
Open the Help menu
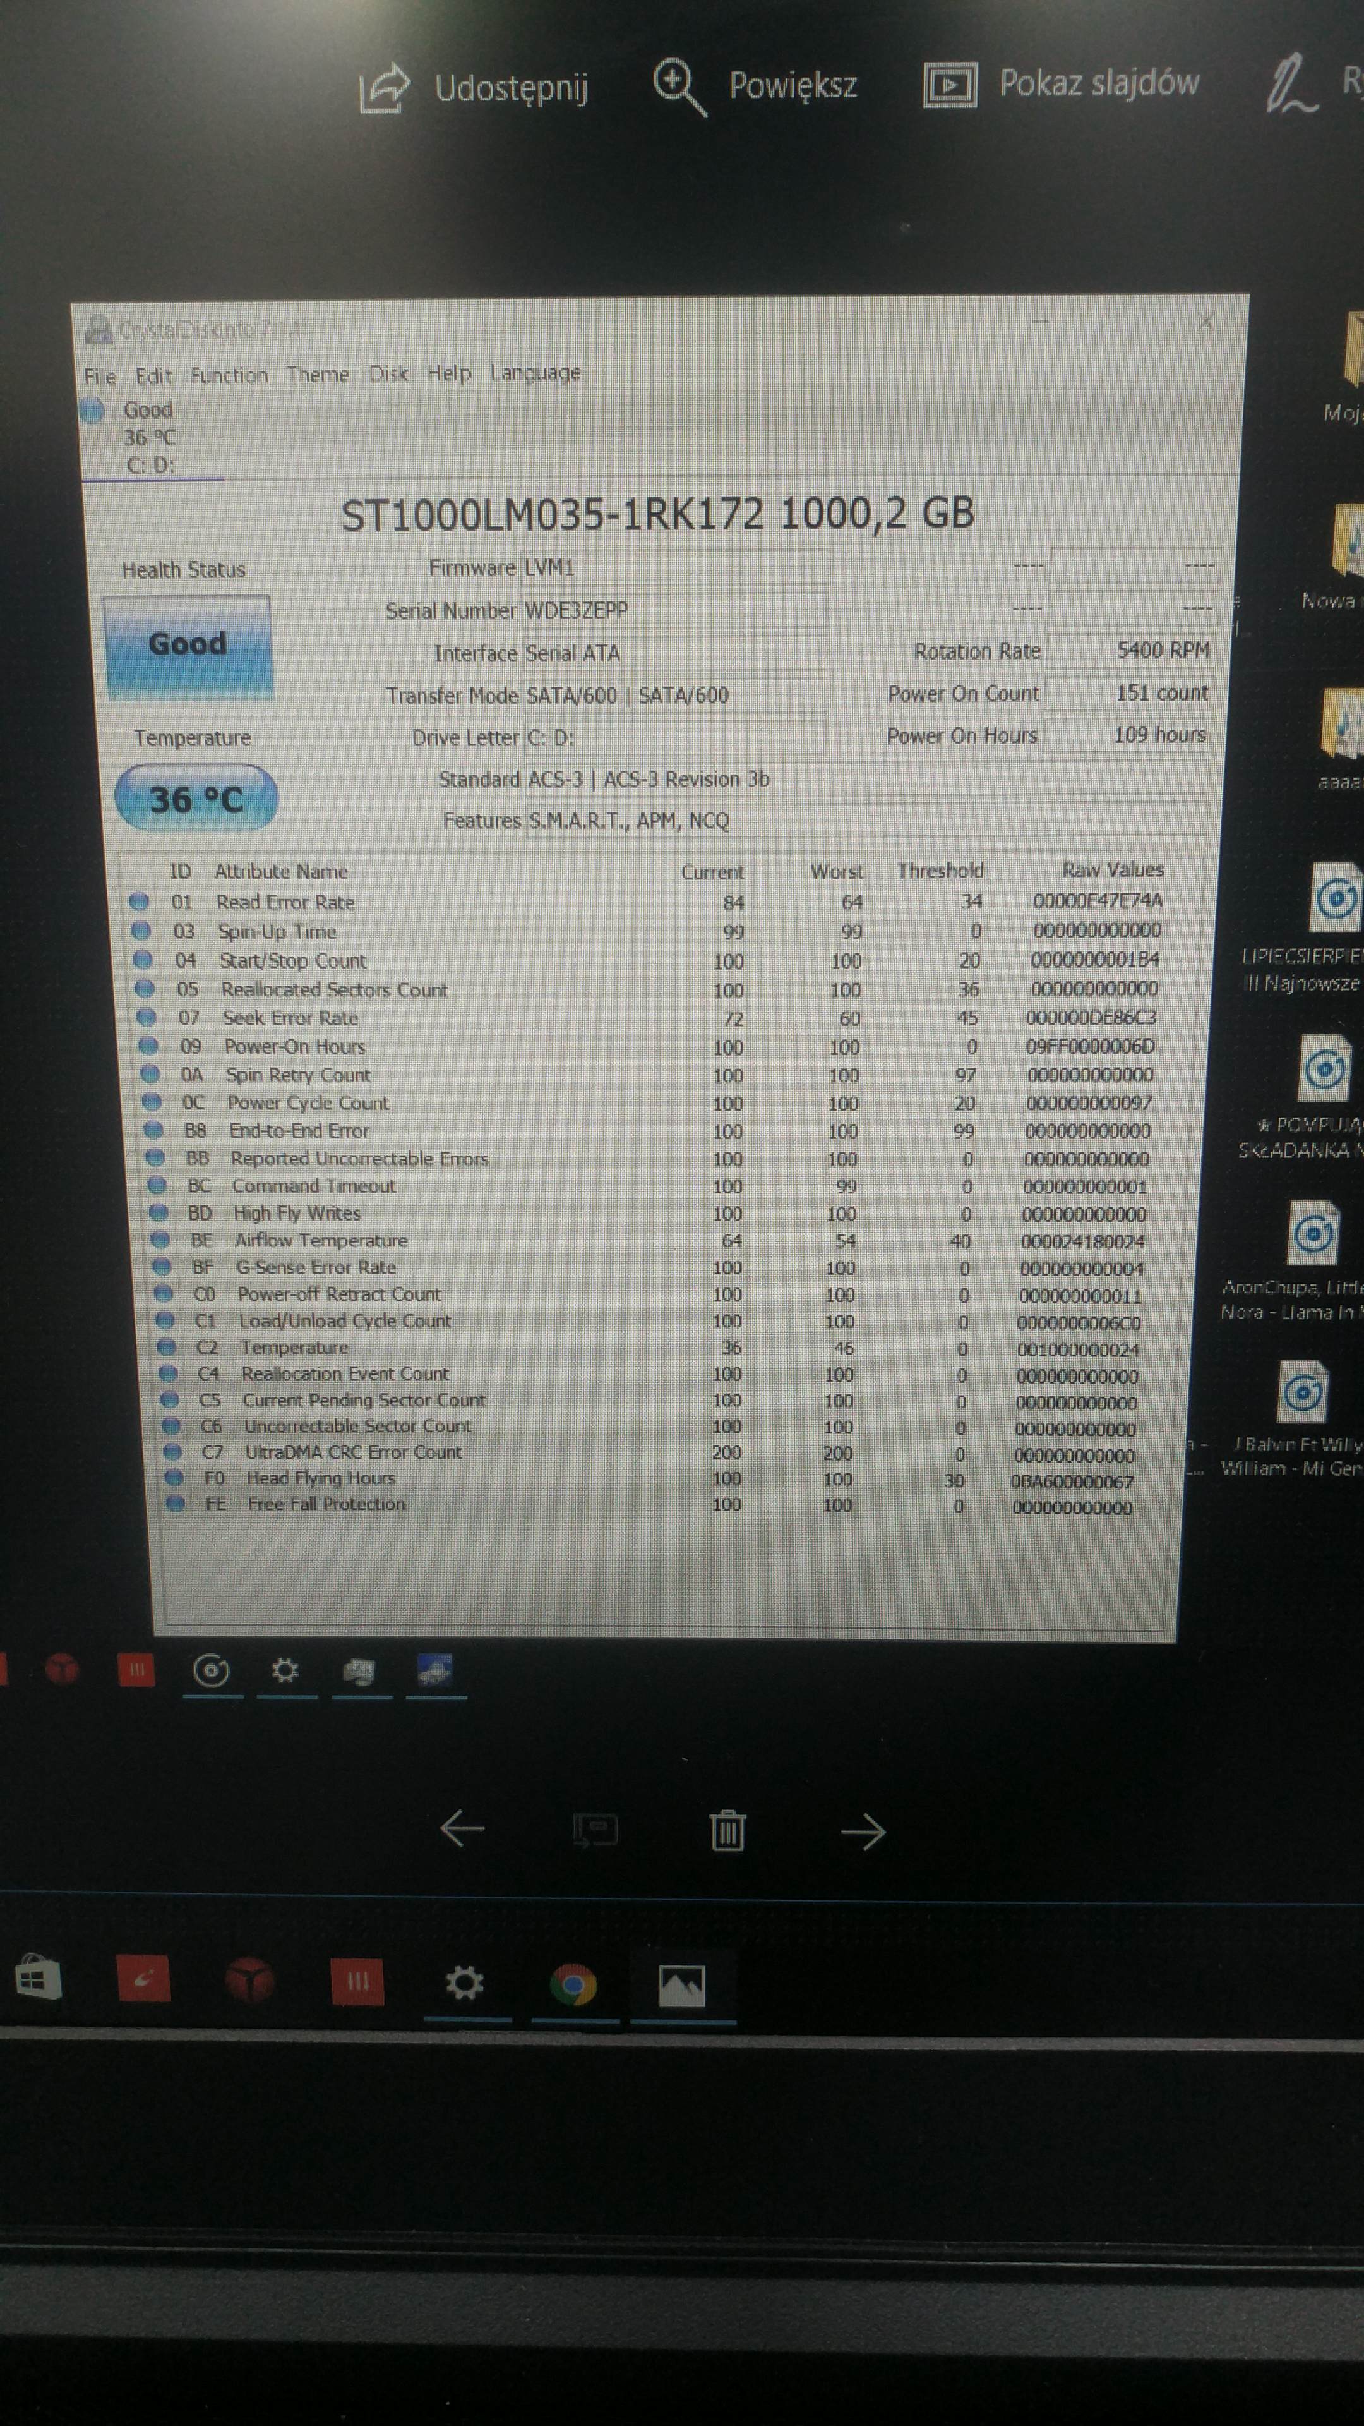[449, 374]
